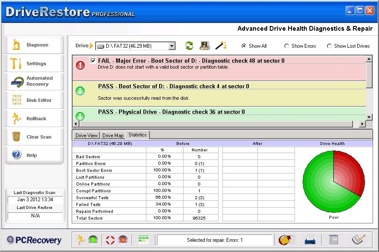Click the Last Diagnostic Scan date field
This screenshot has width=379, height=252.
pos(35,200)
